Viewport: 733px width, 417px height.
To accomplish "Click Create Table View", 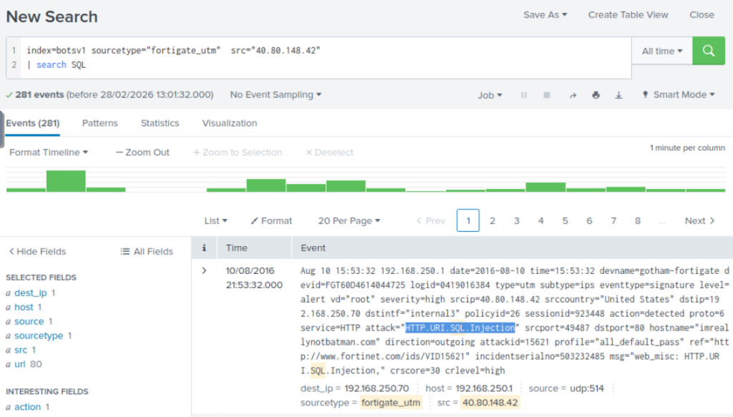I will [628, 15].
